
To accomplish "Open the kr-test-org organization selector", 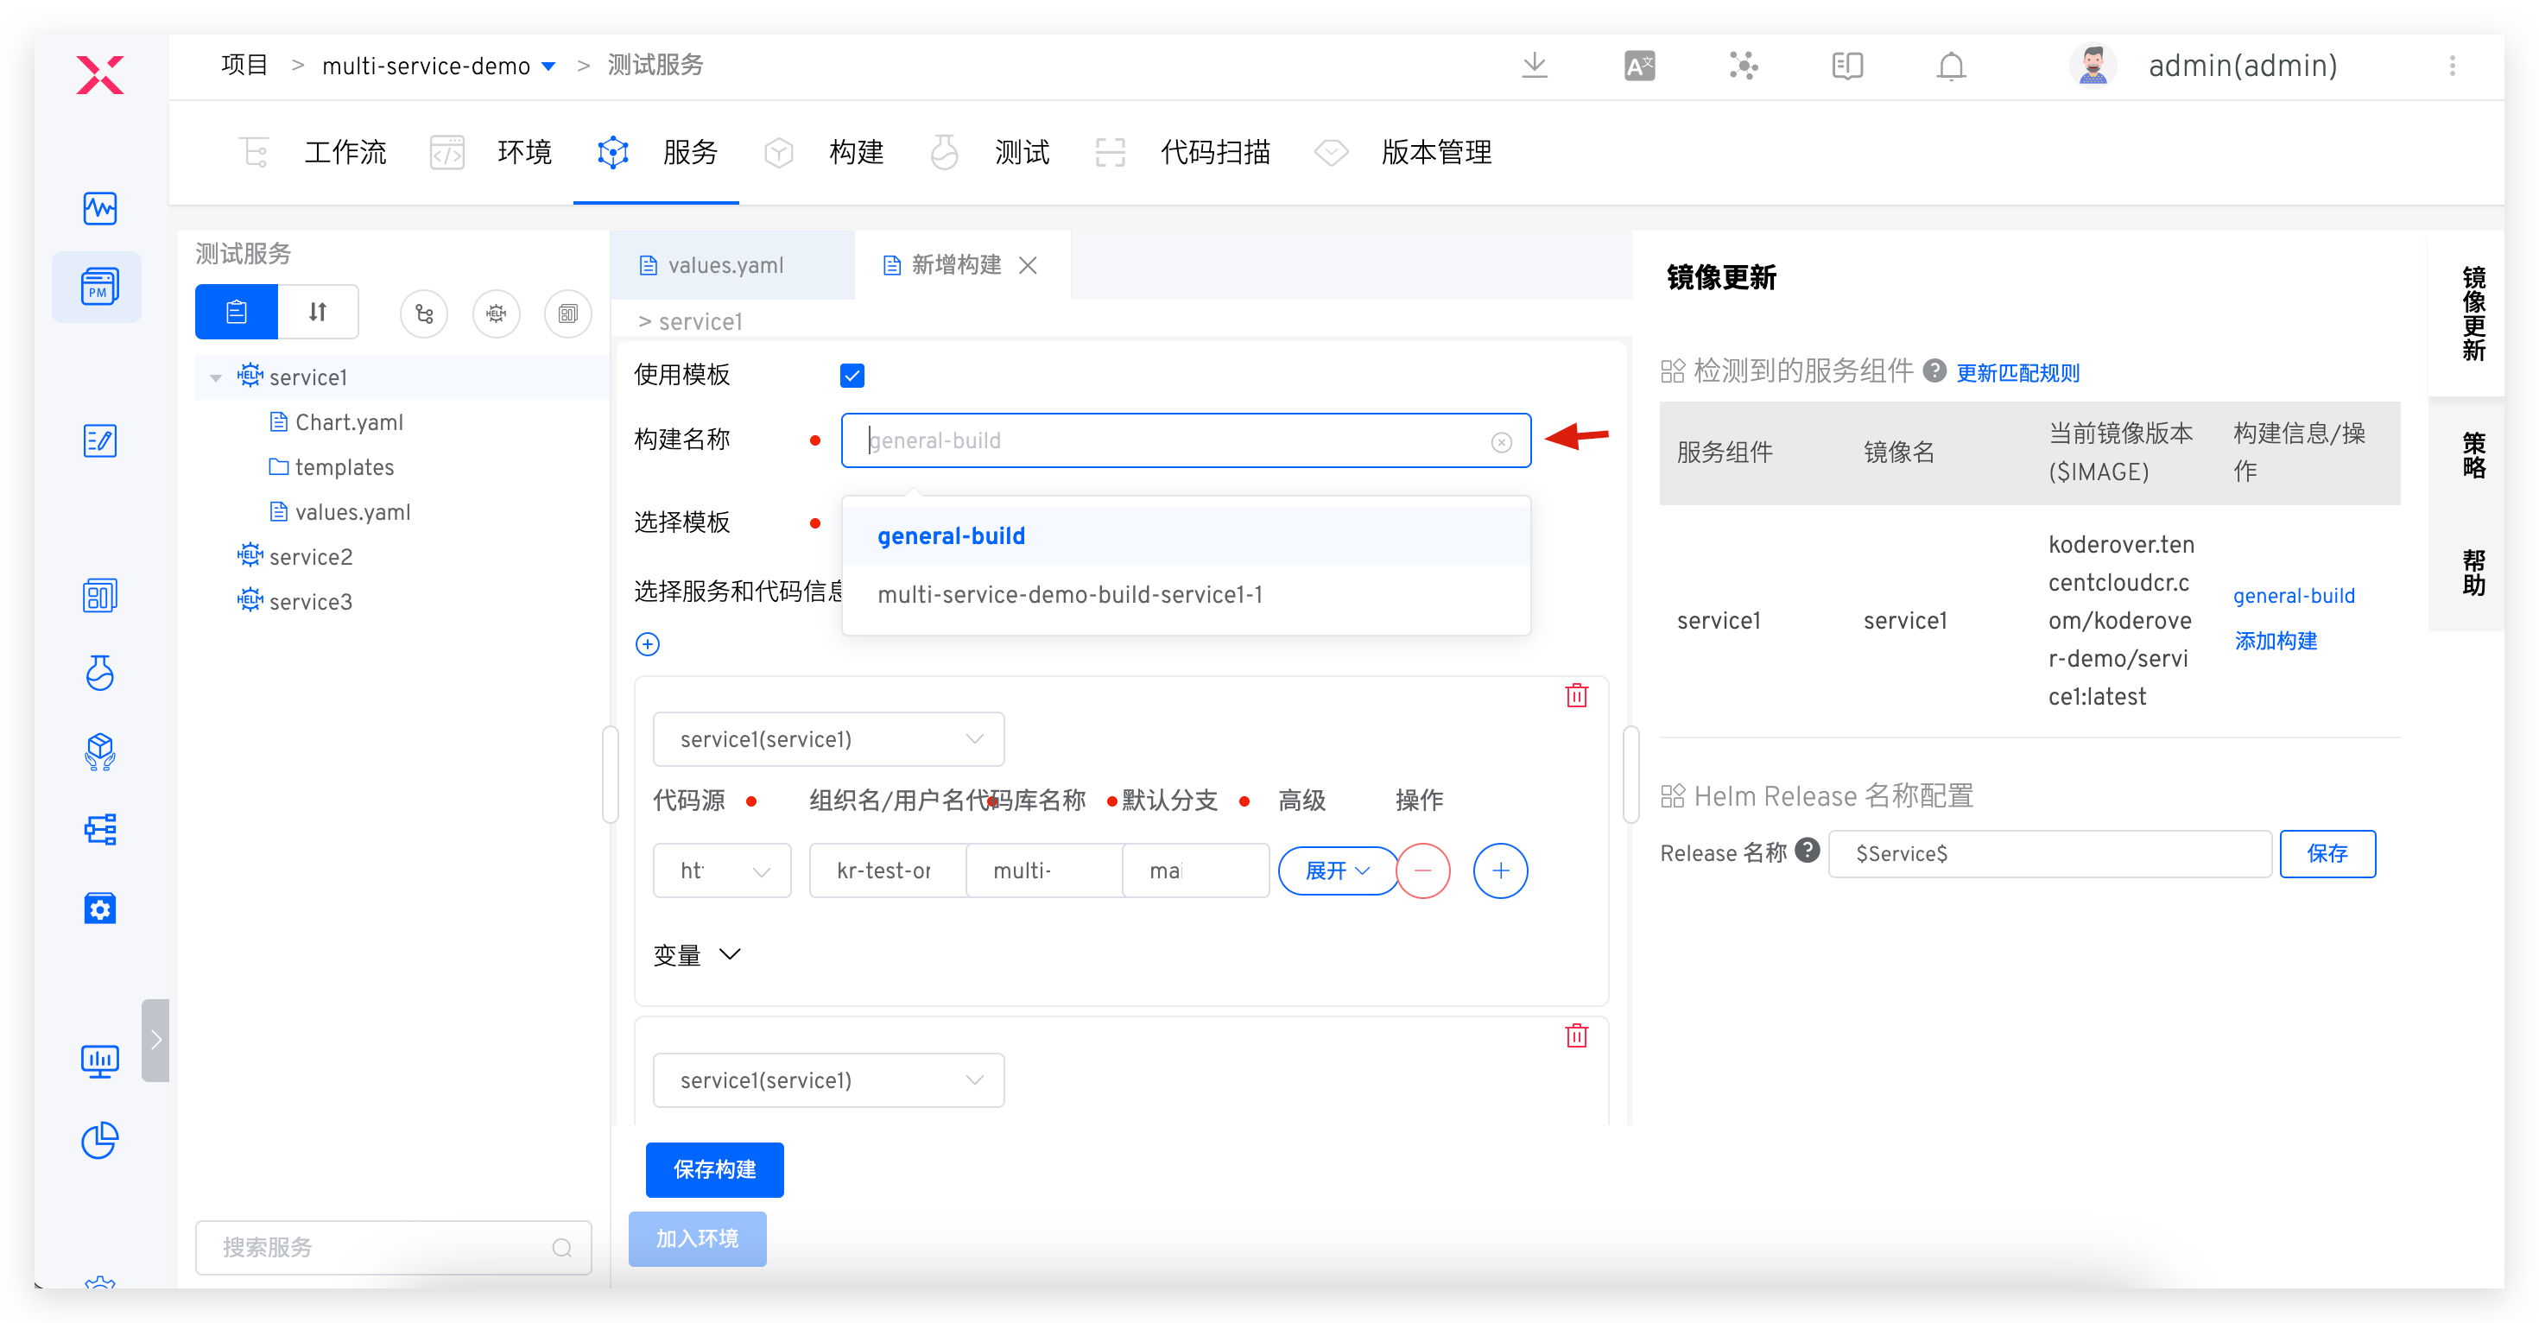I will (887, 870).
